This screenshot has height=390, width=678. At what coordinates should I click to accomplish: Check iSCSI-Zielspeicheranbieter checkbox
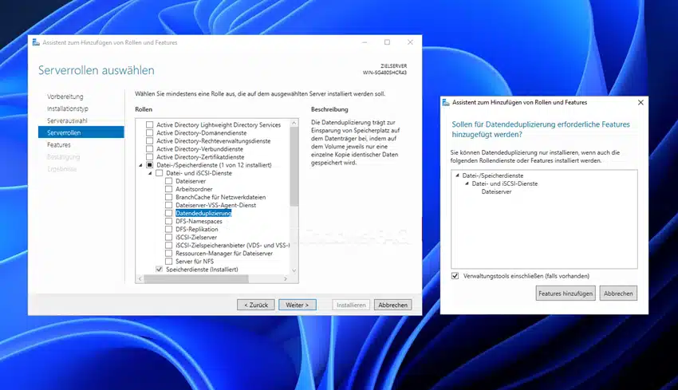point(168,245)
